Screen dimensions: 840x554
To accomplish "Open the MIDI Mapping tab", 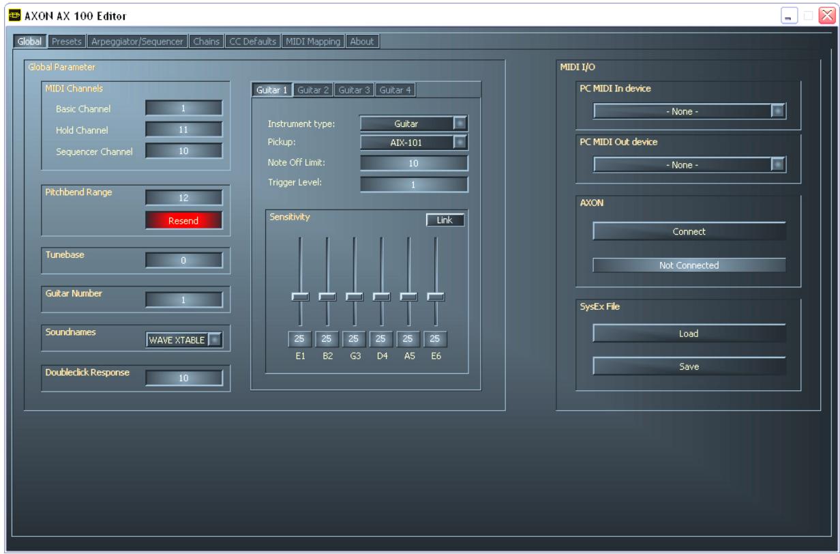I will [x=313, y=42].
